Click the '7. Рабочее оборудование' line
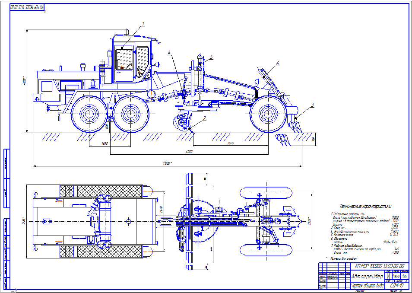Screen dimensions: 412x293 tap(348, 245)
